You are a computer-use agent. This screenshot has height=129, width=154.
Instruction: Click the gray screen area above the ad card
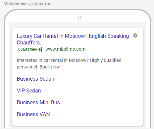pyautogui.click(x=77, y=25)
